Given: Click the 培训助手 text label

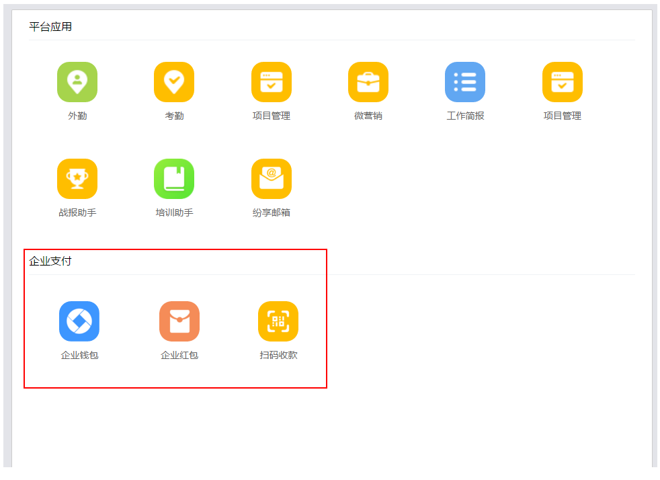Looking at the screenshot, I should pos(174,212).
